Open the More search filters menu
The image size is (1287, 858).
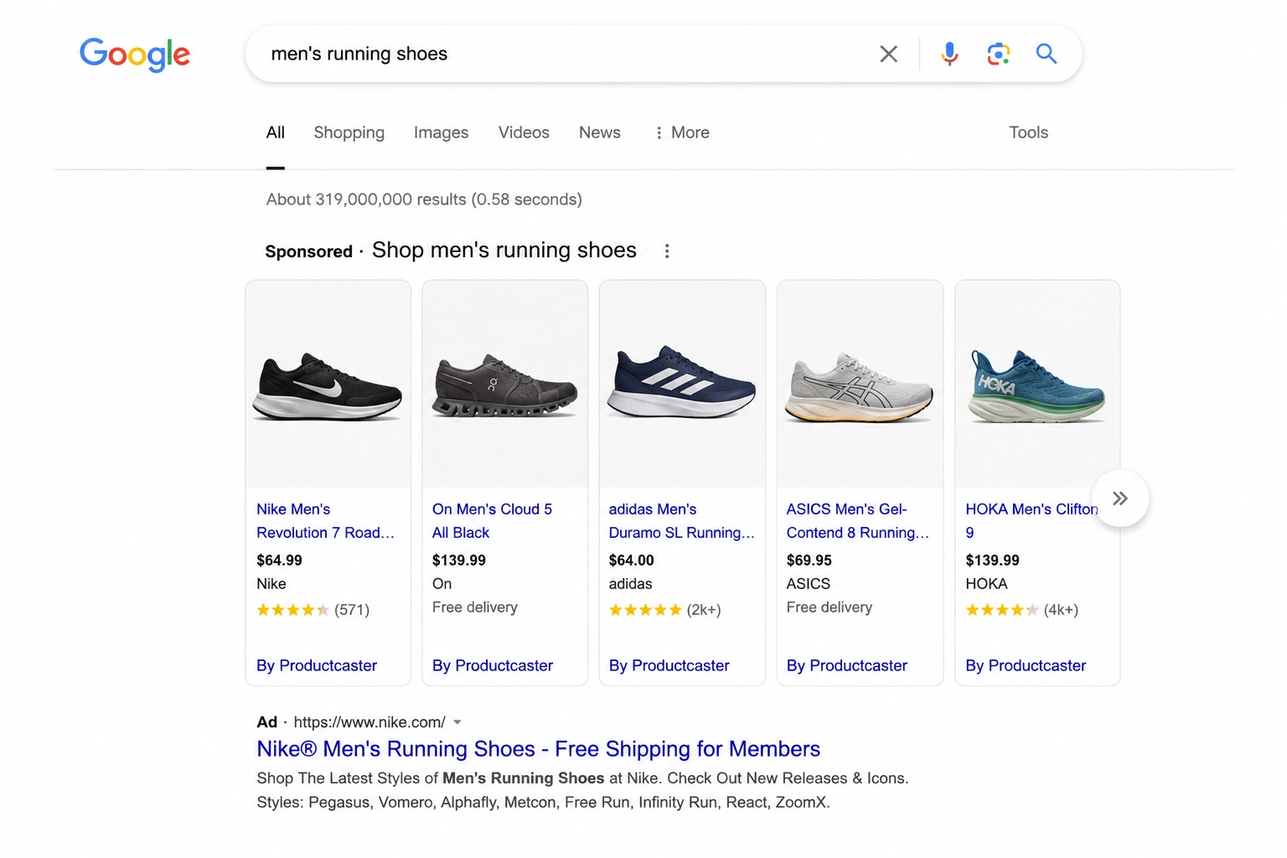682,132
